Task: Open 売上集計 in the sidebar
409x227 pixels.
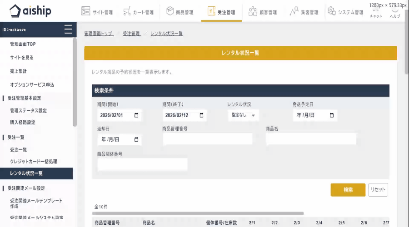Action: click(19, 71)
